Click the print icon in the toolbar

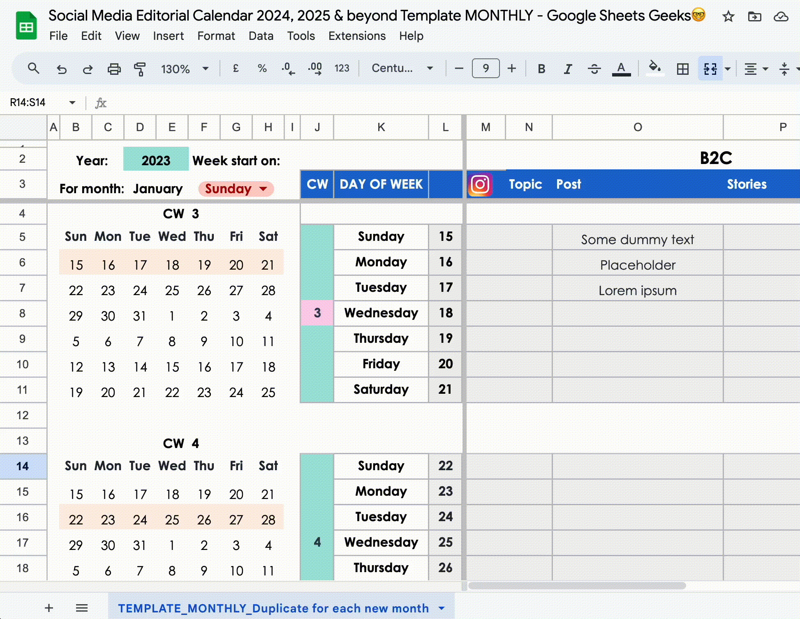click(x=114, y=69)
